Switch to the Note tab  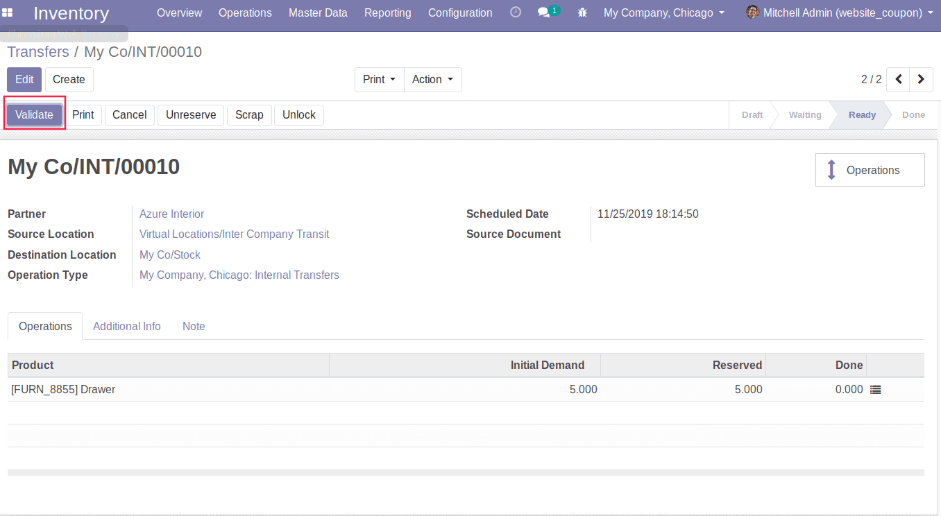[x=194, y=326]
